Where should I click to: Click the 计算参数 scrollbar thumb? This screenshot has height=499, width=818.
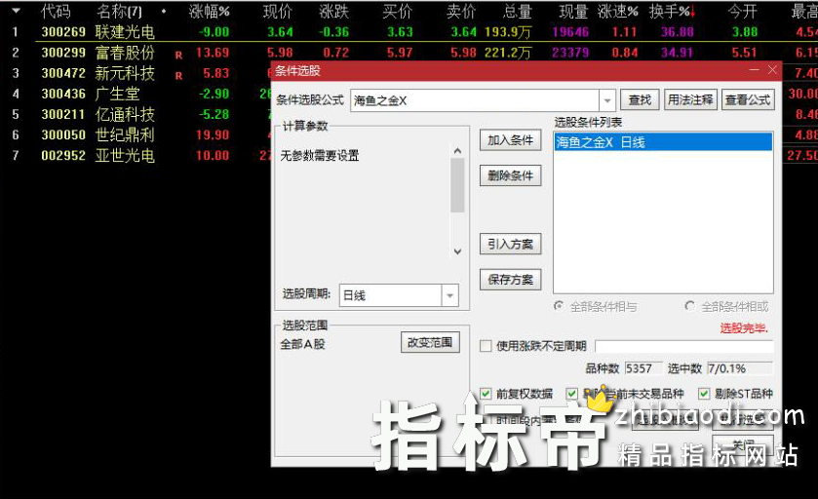457,185
